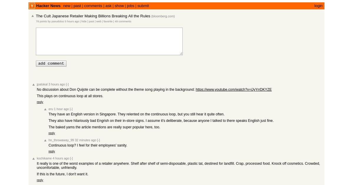Open the show section
353x185 pixels.
coord(119,6)
